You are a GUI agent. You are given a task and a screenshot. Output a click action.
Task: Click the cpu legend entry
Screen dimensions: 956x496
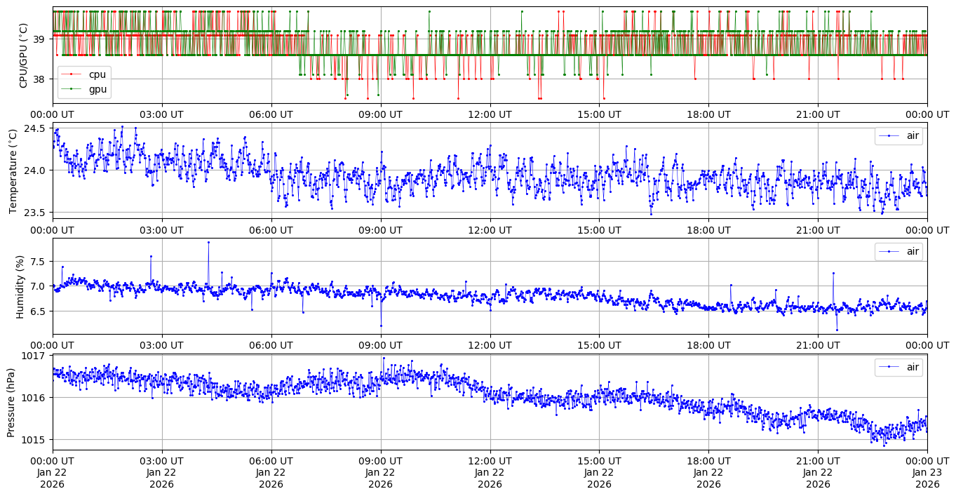coord(97,74)
